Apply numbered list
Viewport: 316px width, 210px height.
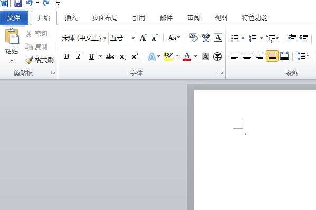coord(253,38)
